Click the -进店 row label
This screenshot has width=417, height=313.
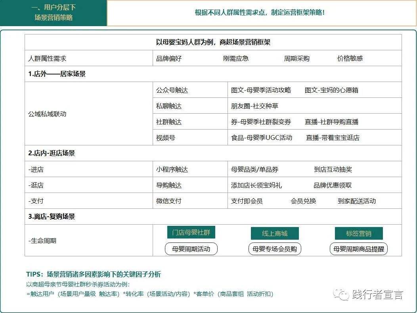(36, 170)
